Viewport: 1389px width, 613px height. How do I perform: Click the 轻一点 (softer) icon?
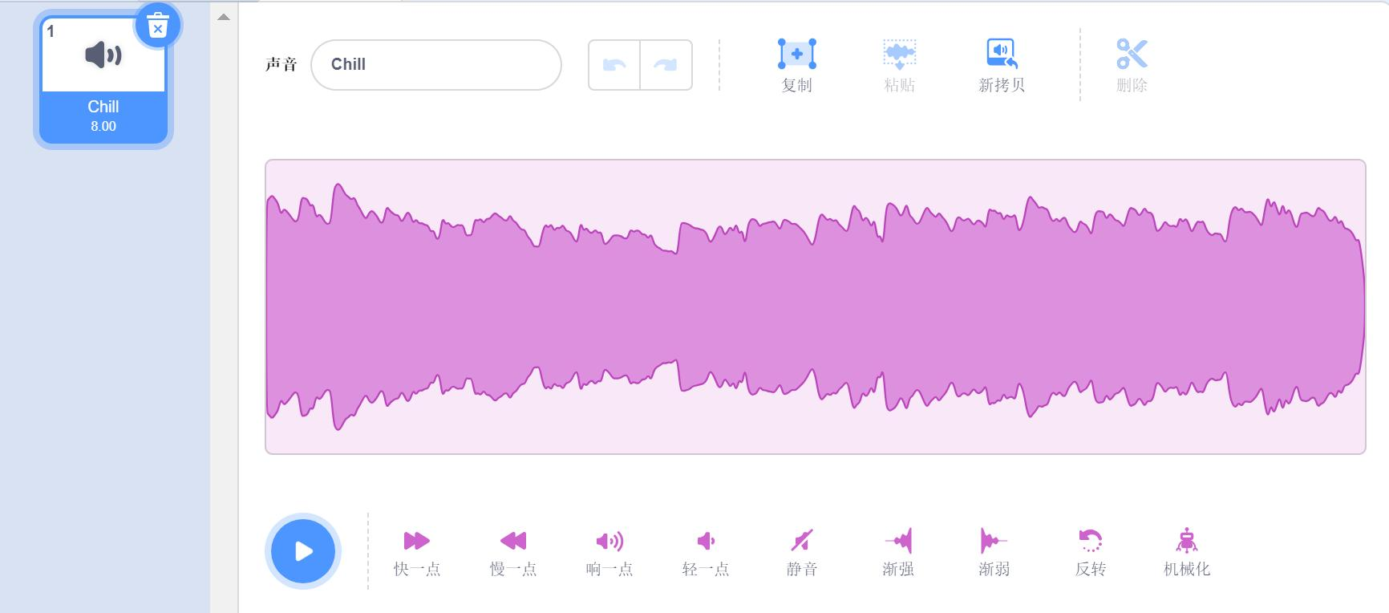coord(707,542)
